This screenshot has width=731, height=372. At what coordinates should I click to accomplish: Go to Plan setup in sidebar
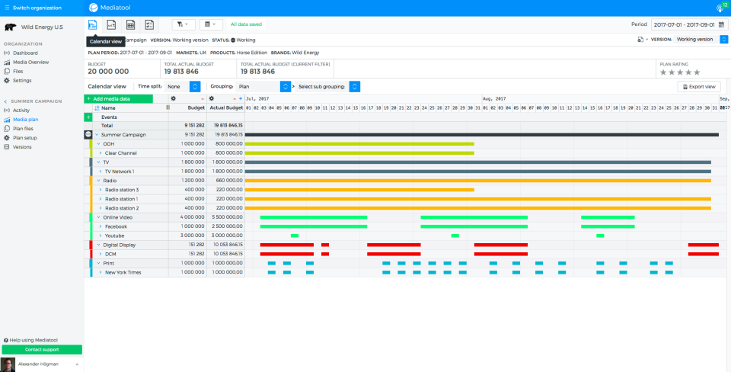25,138
